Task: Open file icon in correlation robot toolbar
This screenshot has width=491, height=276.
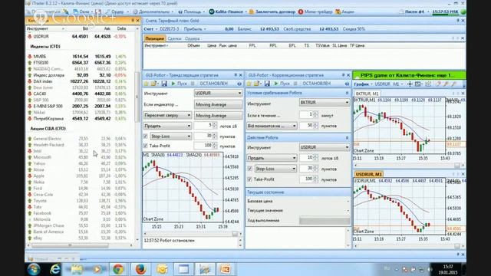Action: (x=257, y=84)
